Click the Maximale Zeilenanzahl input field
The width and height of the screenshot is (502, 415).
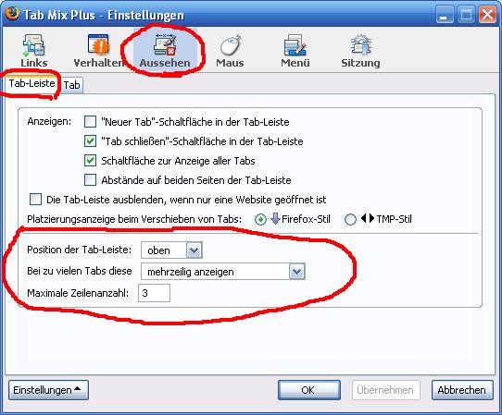coord(154,293)
